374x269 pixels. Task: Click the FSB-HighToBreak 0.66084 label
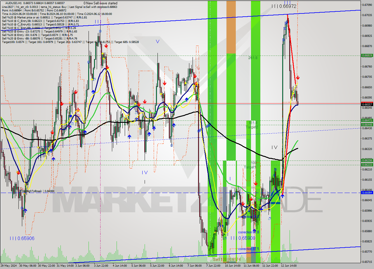pyautogui.click(x=37, y=191)
